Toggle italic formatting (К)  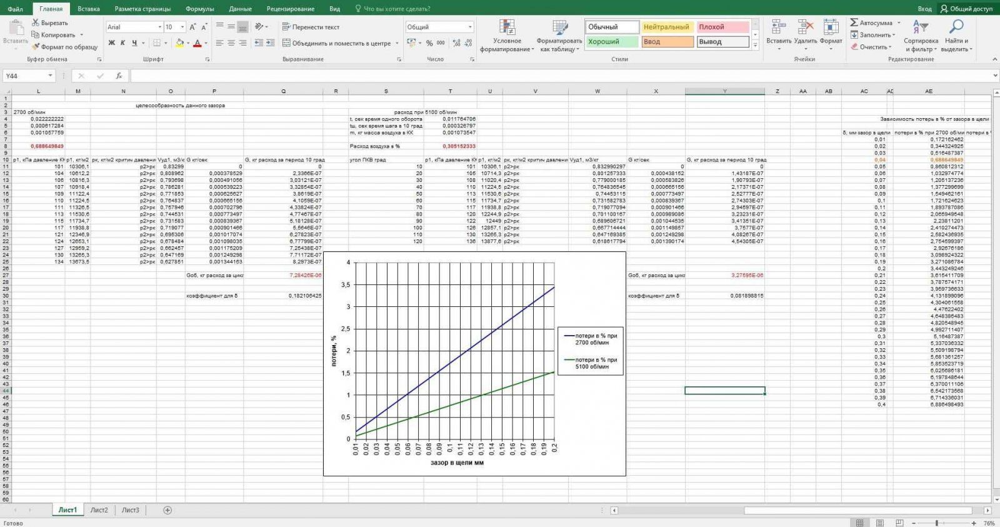point(123,43)
